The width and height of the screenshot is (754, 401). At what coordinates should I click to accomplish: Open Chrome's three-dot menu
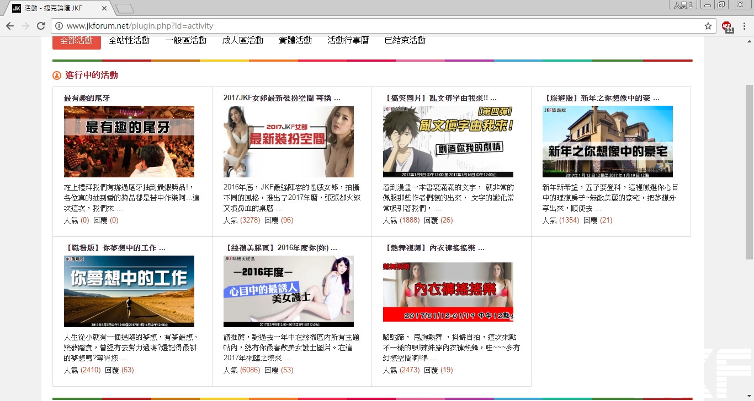pos(745,26)
